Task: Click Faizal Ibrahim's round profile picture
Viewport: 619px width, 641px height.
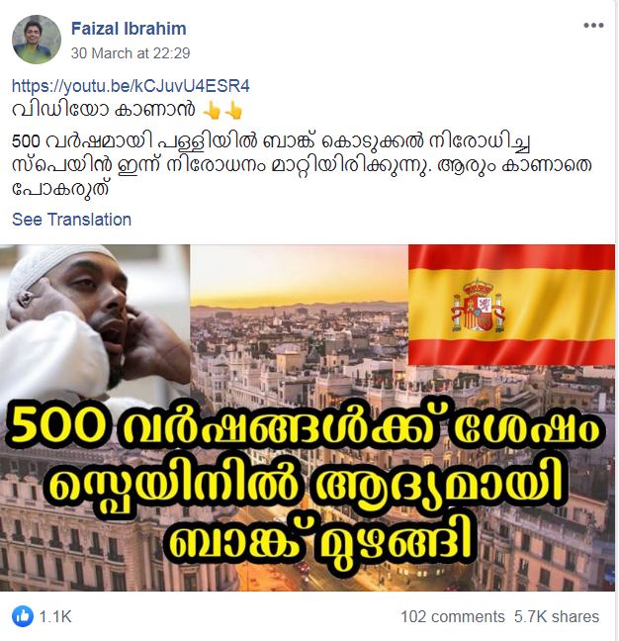Action: [37, 40]
